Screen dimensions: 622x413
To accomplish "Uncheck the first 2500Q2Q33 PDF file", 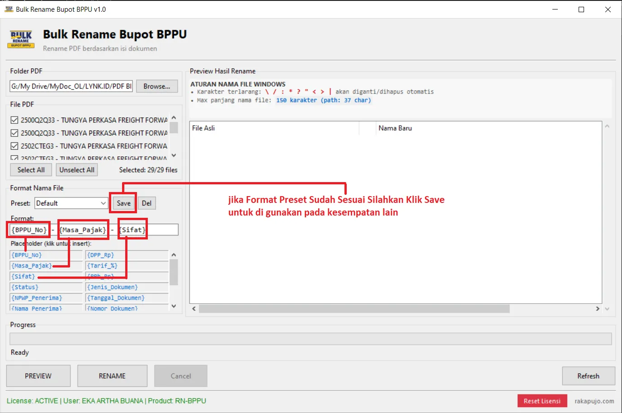I will pos(14,120).
